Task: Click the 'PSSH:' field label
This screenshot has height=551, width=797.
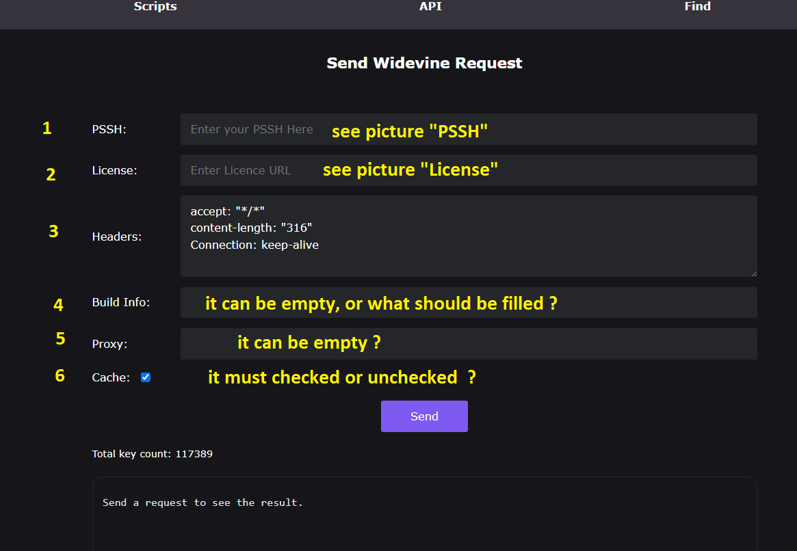Action: pos(109,129)
